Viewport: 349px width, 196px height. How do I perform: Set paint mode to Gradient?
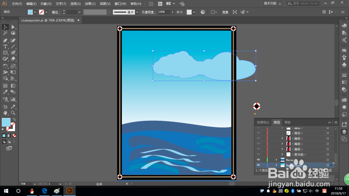pos(9,136)
